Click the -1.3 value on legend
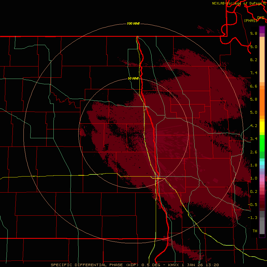 252,218
